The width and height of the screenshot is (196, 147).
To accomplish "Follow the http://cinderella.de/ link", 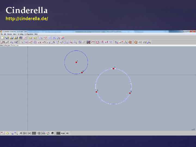I will 27,19.
